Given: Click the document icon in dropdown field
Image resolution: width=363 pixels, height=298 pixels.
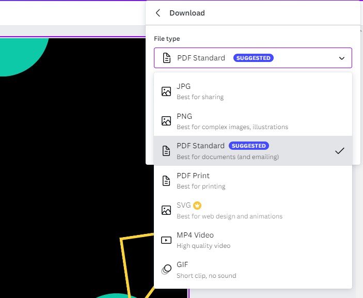Looking at the screenshot, I should (x=167, y=58).
